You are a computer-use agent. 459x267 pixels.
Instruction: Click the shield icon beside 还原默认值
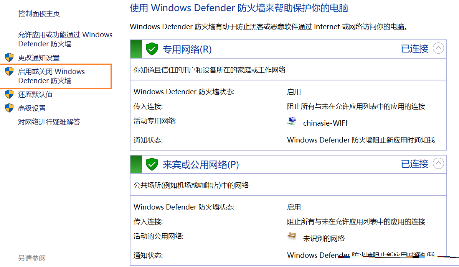click(9, 94)
